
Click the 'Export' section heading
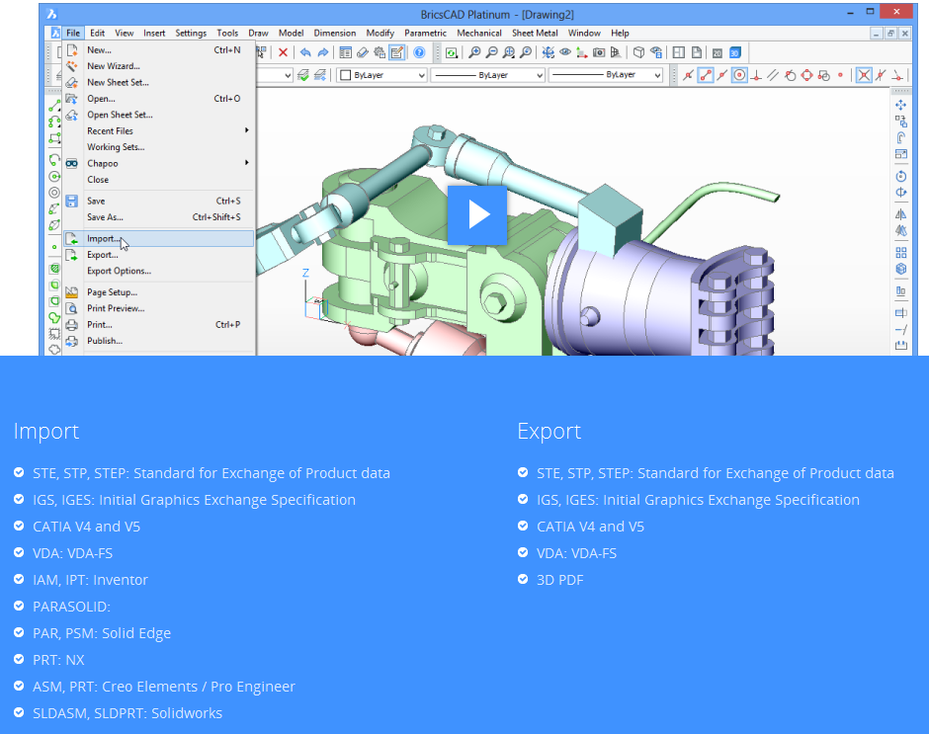(549, 432)
